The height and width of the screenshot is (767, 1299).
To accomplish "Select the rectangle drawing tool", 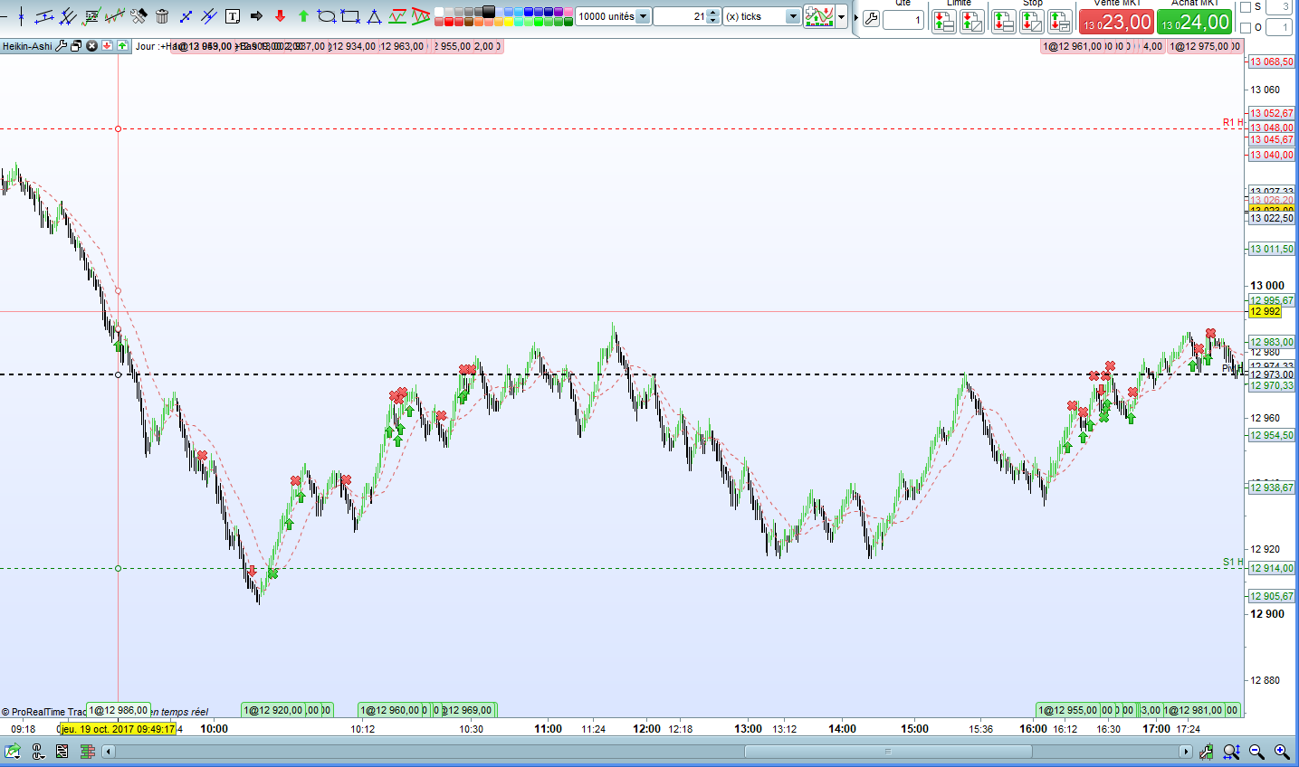I will click(350, 16).
